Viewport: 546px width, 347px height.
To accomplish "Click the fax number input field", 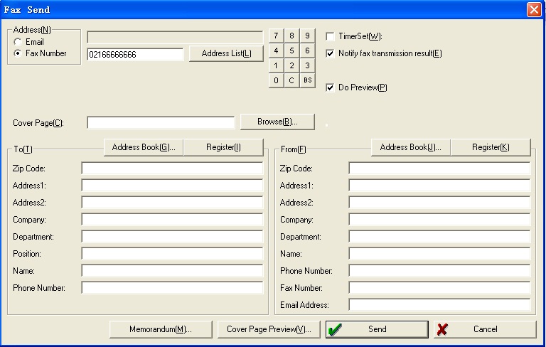I will (135, 54).
